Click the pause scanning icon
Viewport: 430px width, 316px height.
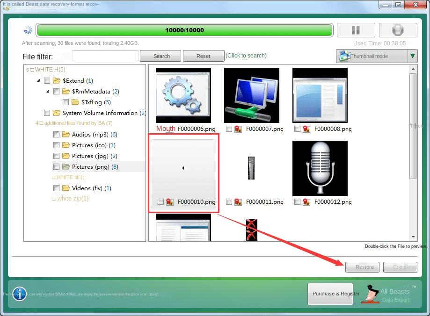pyautogui.click(x=356, y=30)
